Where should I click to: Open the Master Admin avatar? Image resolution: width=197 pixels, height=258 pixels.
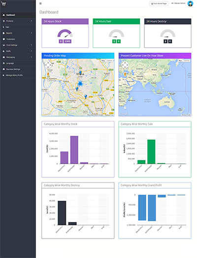pyautogui.click(x=191, y=3)
